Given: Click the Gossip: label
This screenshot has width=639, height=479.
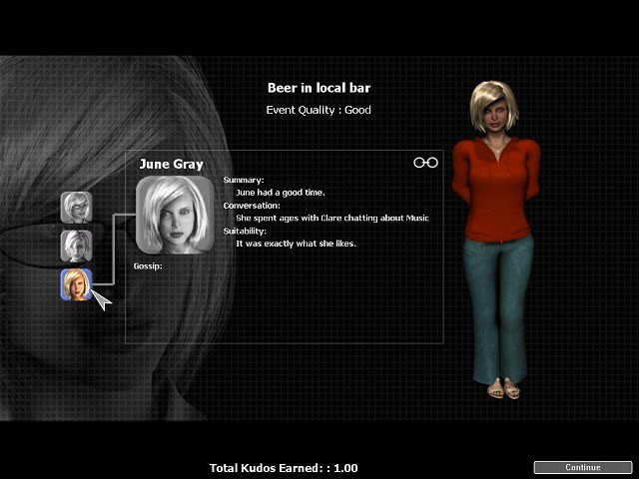Looking at the screenshot, I should (x=148, y=266).
